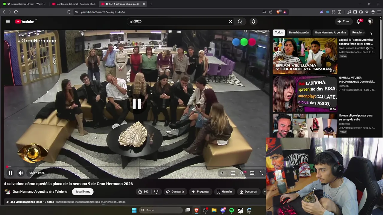Screen dimensions: 383x215
Task: Open Brave VPN shield icon
Action: (373, 12)
